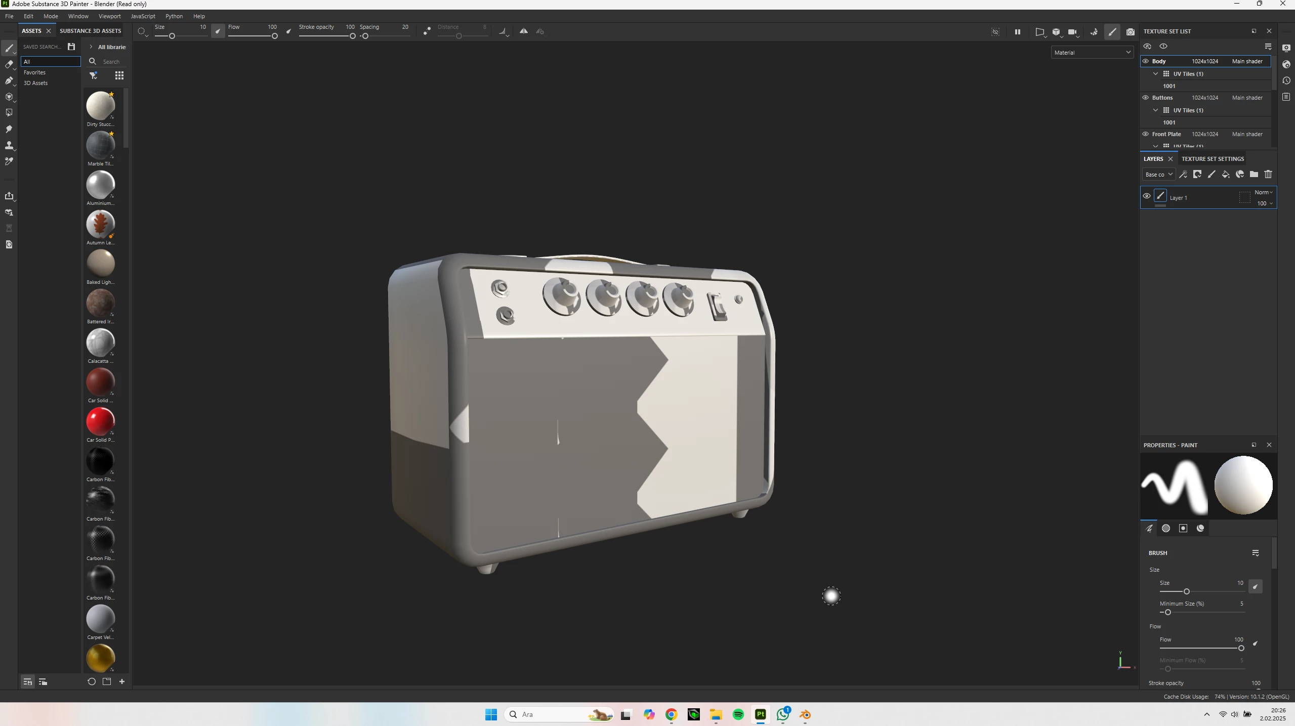Delete layer using the trash icon

(x=1268, y=175)
